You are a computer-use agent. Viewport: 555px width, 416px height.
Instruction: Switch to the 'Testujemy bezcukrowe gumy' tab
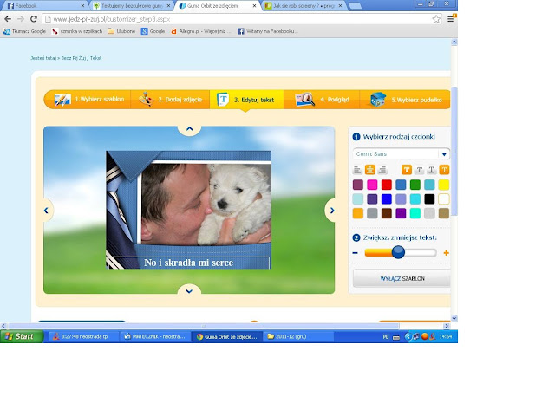pos(132,6)
